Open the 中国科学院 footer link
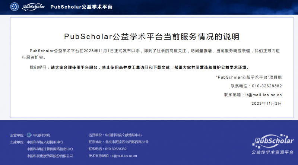The image size is (298, 165). click(x=42, y=135)
